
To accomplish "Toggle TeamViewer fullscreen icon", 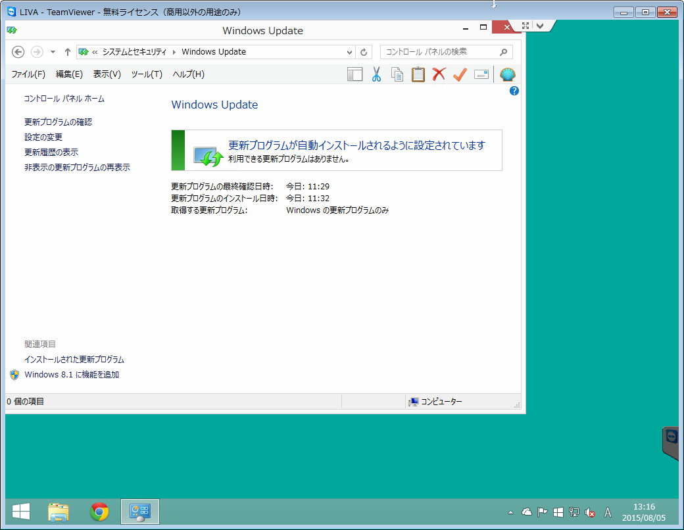I will tap(525, 26).
